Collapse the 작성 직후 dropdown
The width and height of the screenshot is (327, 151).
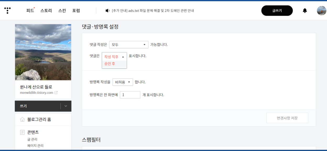(114, 57)
